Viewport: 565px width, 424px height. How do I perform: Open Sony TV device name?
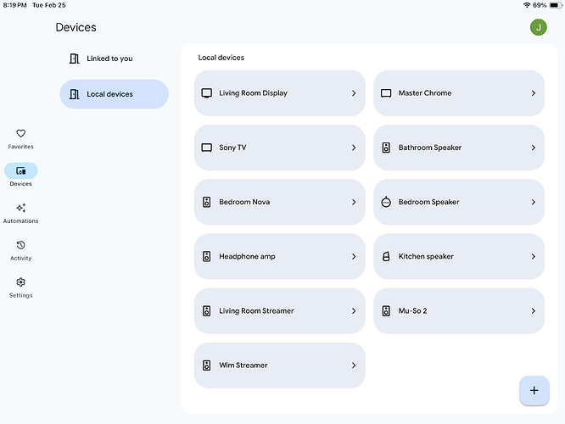tap(232, 148)
